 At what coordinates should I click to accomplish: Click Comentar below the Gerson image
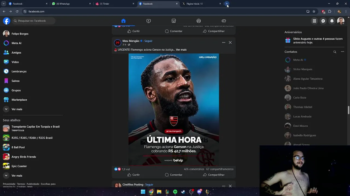pos(174,175)
